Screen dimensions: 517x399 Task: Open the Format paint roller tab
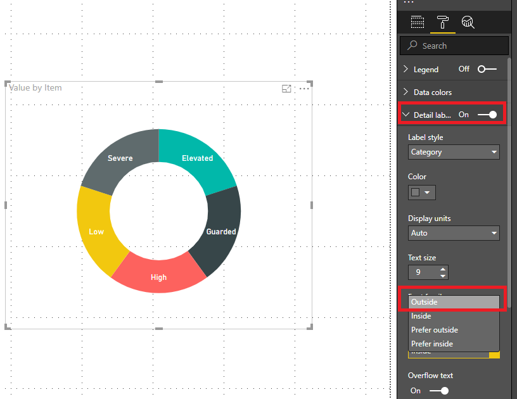(x=442, y=22)
